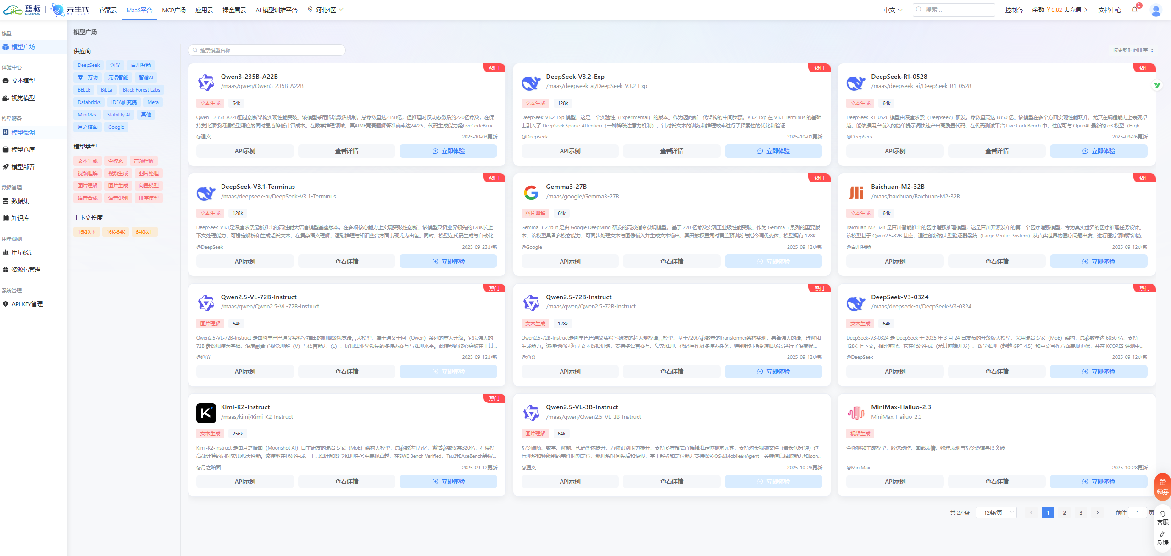Screen dimensions: 1171x556
Task: Toggle the 16K-64K context length filter
Action: click(x=116, y=232)
